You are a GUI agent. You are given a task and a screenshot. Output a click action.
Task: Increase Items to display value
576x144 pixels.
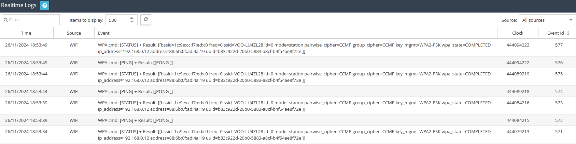pyautogui.click(x=132, y=18)
